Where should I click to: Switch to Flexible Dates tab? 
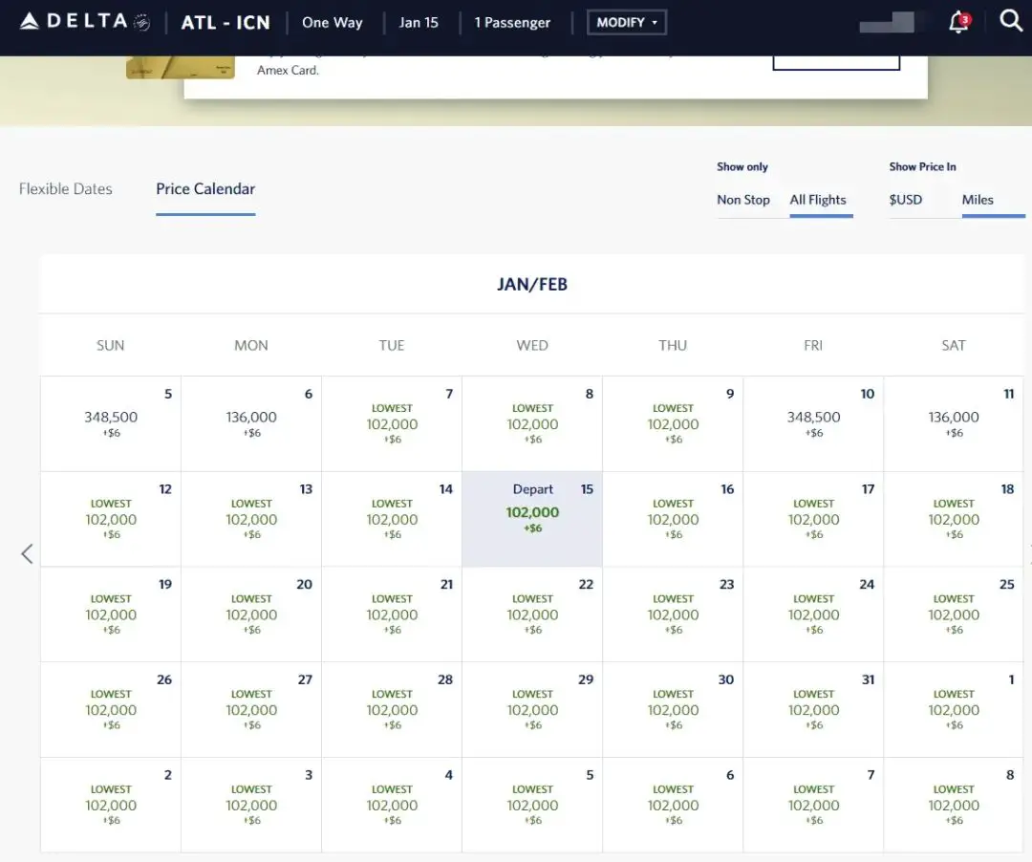tap(66, 189)
